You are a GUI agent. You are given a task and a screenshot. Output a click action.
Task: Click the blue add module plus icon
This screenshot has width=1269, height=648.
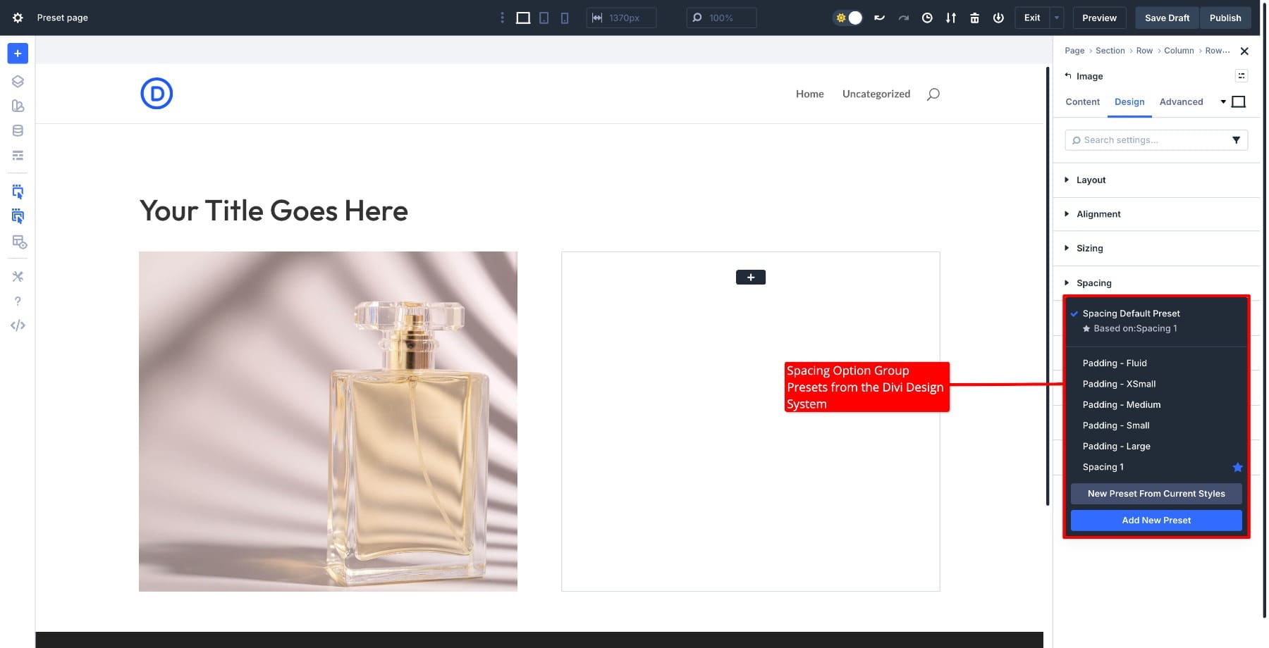pyautogui.click(x=18, y=54)
